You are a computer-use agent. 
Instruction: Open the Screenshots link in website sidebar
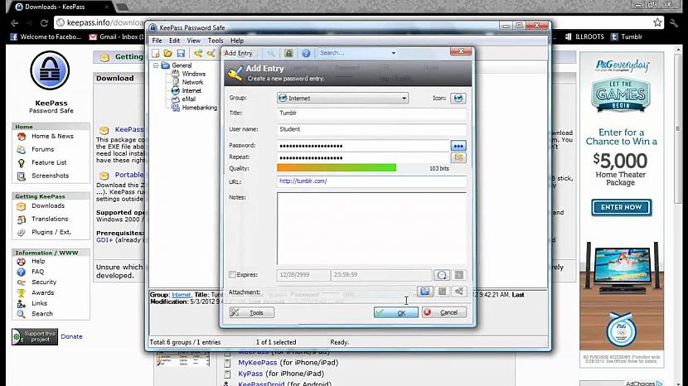(x=50, y=176)
